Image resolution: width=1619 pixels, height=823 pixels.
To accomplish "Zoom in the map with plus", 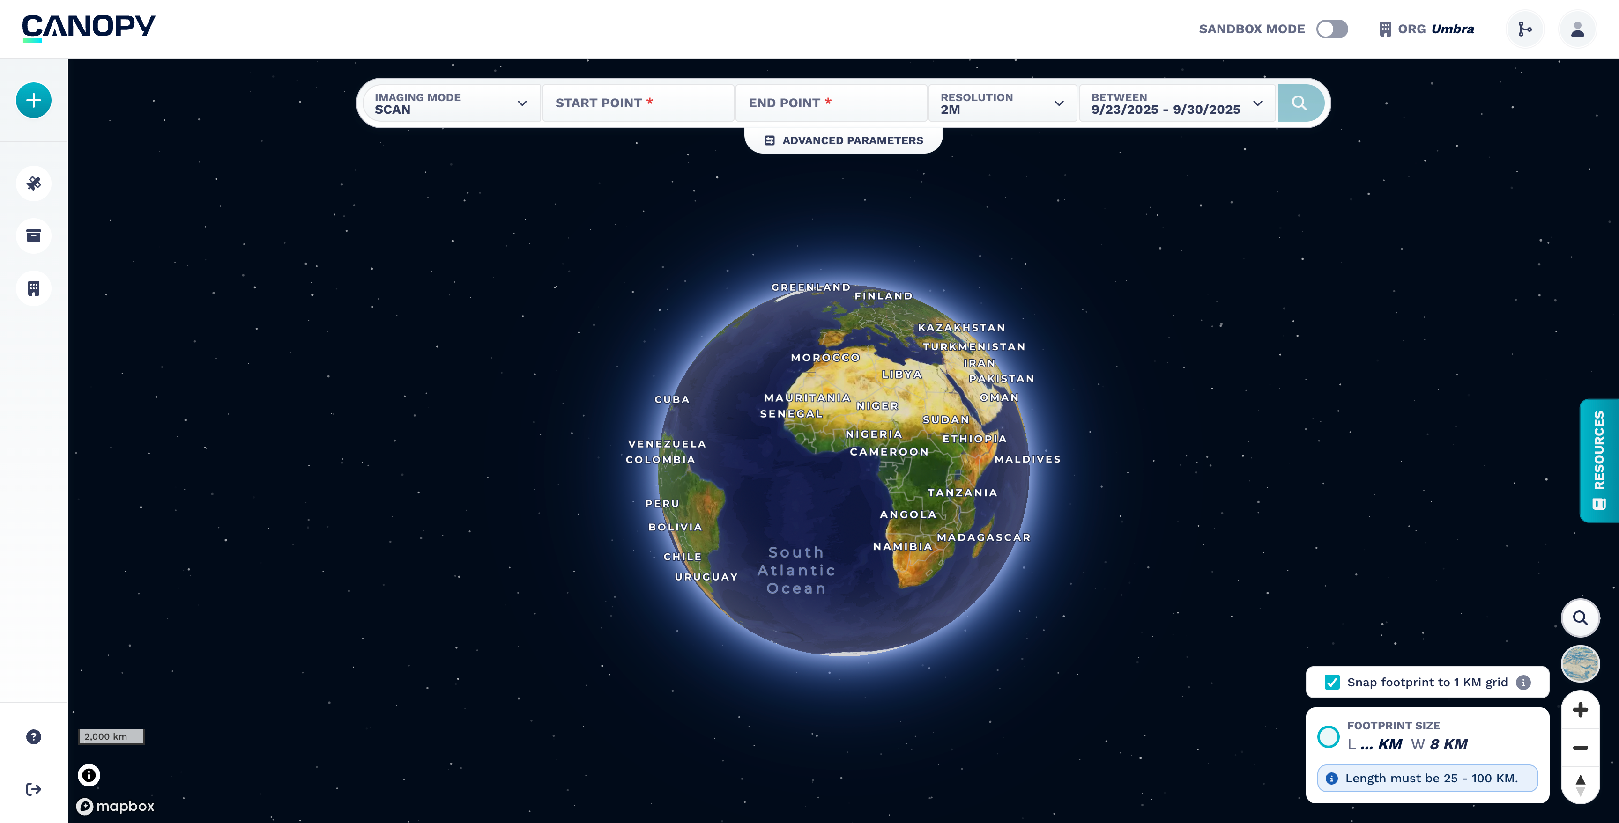I will click(1580, 710).
